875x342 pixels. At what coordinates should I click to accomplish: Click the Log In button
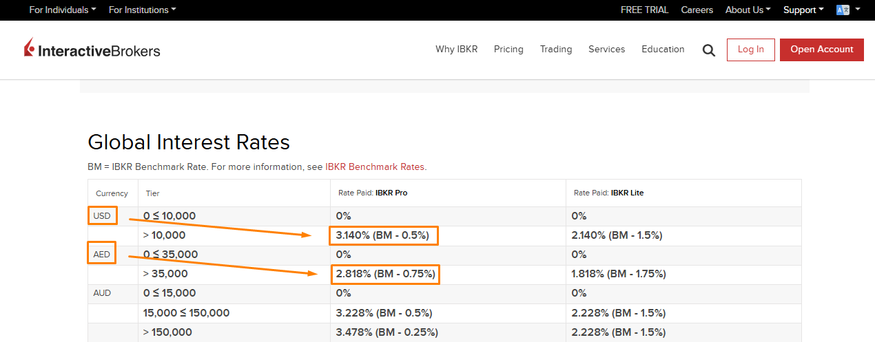[751, 50]
